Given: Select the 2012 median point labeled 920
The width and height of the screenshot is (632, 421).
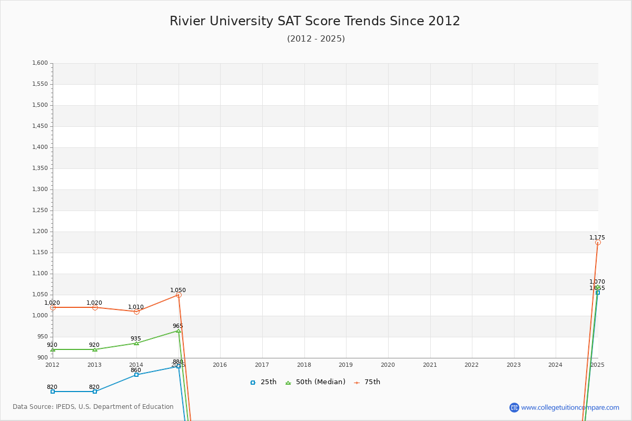Looking at the screenshot, I should point(53,349).
